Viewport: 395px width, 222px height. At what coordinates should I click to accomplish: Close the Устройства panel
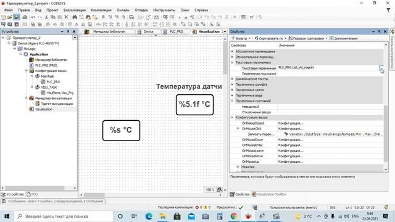pos(74,31)
